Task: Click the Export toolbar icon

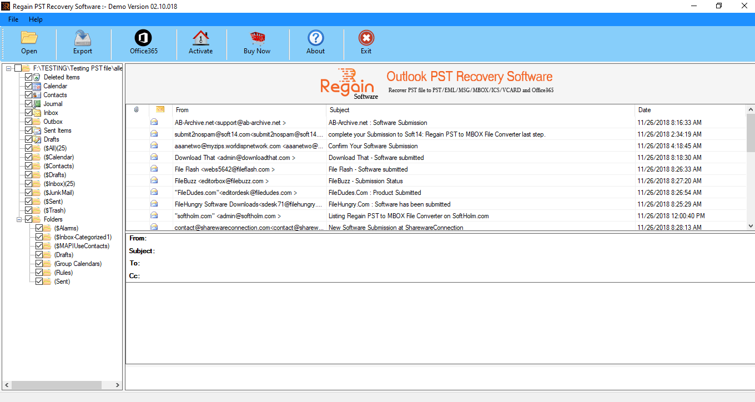Action: [83, 38]
